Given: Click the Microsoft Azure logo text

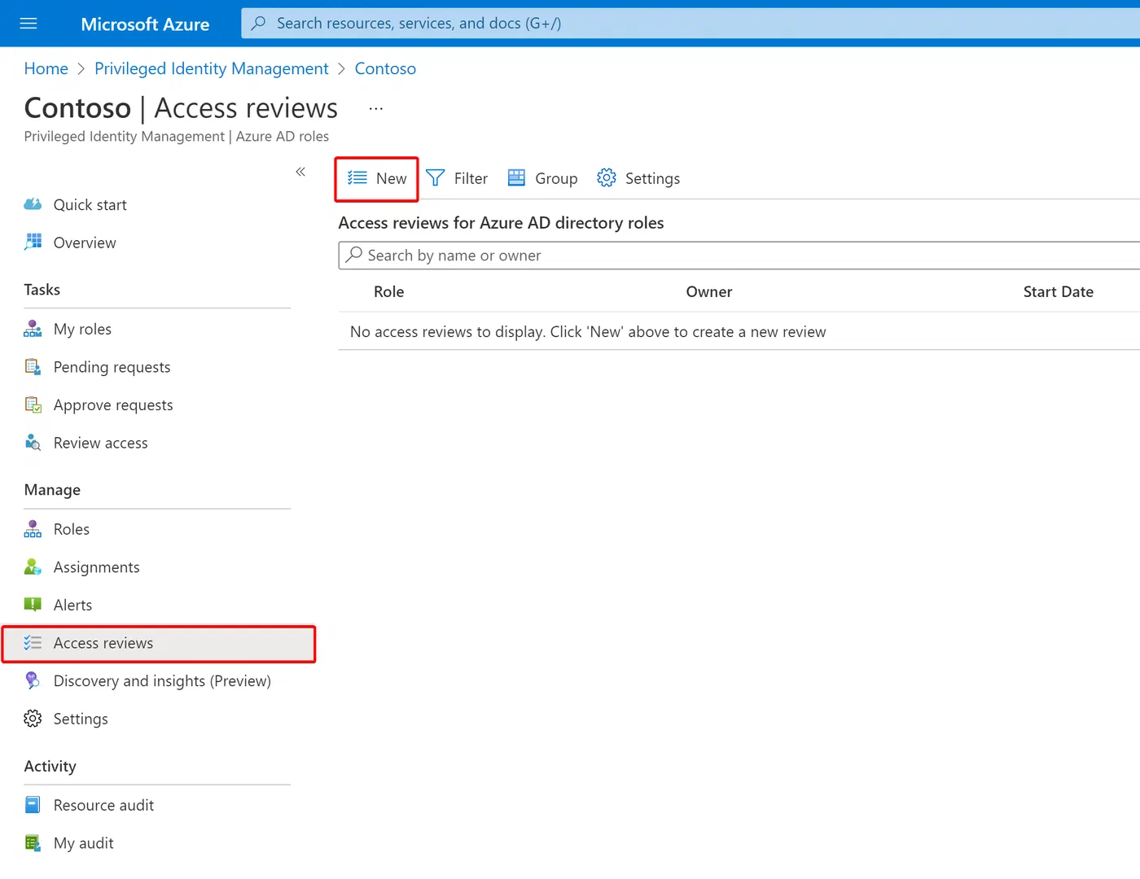Looking at the screenshot, I should pyautogui.click(x=145, y=24).
